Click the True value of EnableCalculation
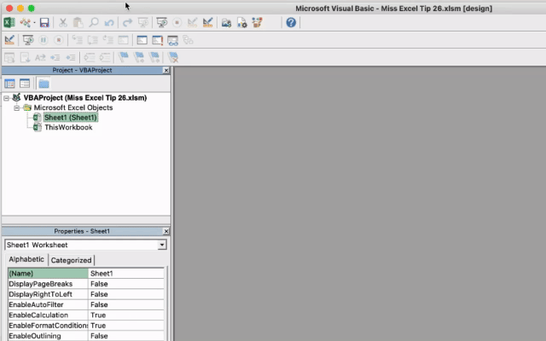This screenshot has height=341, width=546. tap(98, 315)
